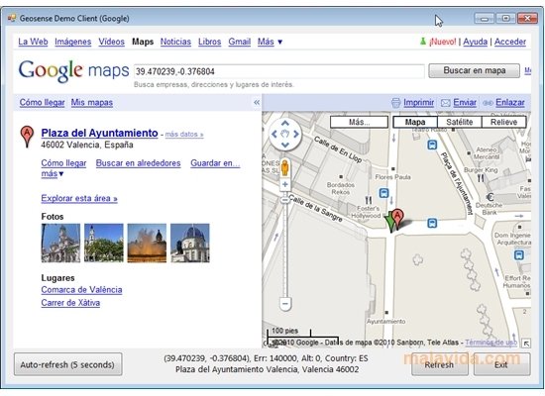This screenshot has width=545, height=396.
Task: Expand the más options under Plaza del Ayuntamiento
Action: point(53,173)
